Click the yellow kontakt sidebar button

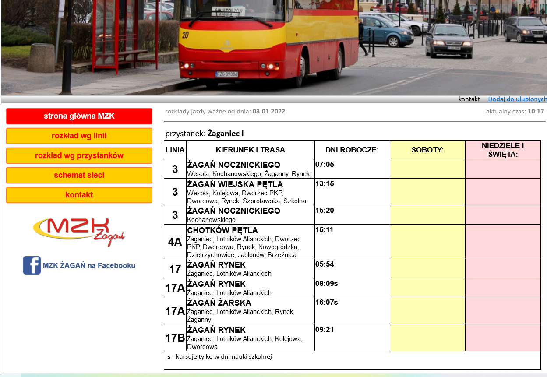pyautogui.click(x=79, y=195)
